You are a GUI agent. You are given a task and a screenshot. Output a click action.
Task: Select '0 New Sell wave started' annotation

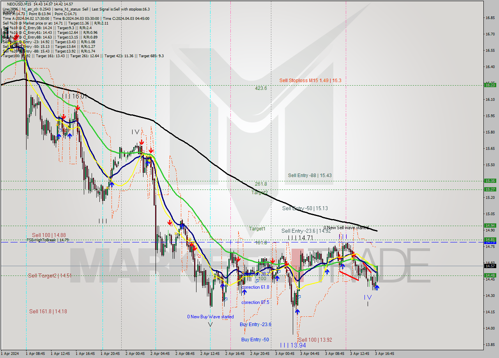[x=346, y=228]
